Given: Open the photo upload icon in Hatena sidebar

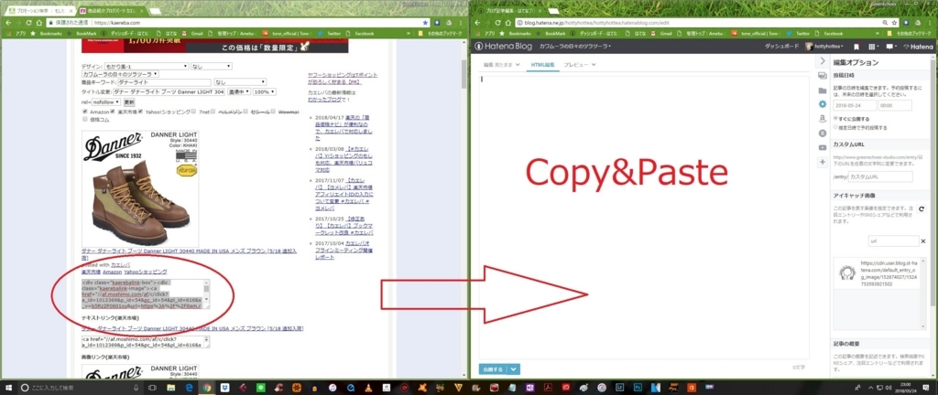Looking at the screenshot, I should [x=823, y=76].
